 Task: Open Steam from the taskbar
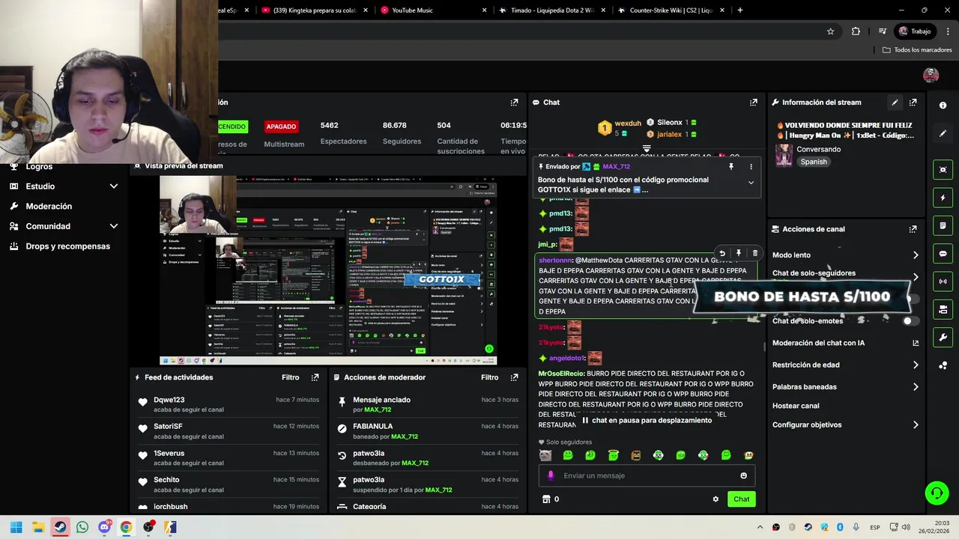click(61, 527)
